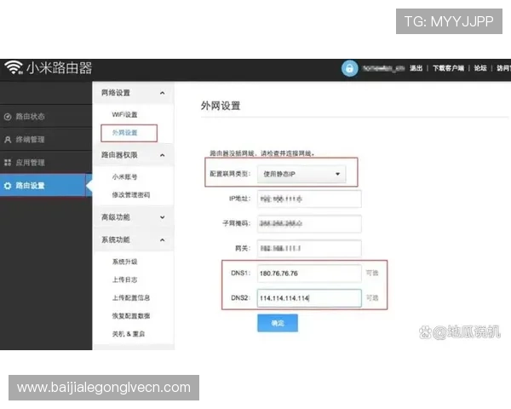This screenshot has width=511, height=409.
Task: Click DNS1 field with 180.76.76.76
Action: (x=309, y=274)
